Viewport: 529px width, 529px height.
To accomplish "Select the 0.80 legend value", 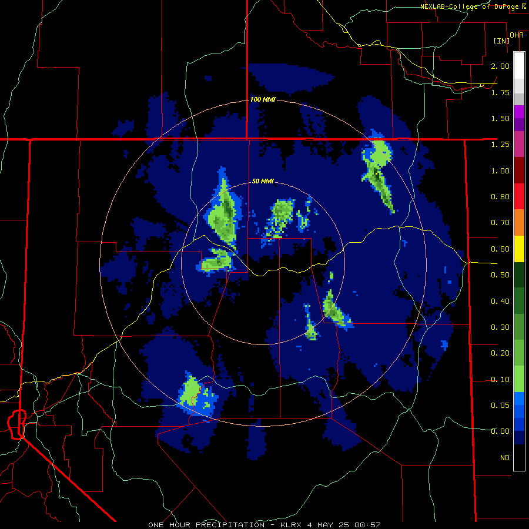I will (500, 197).
